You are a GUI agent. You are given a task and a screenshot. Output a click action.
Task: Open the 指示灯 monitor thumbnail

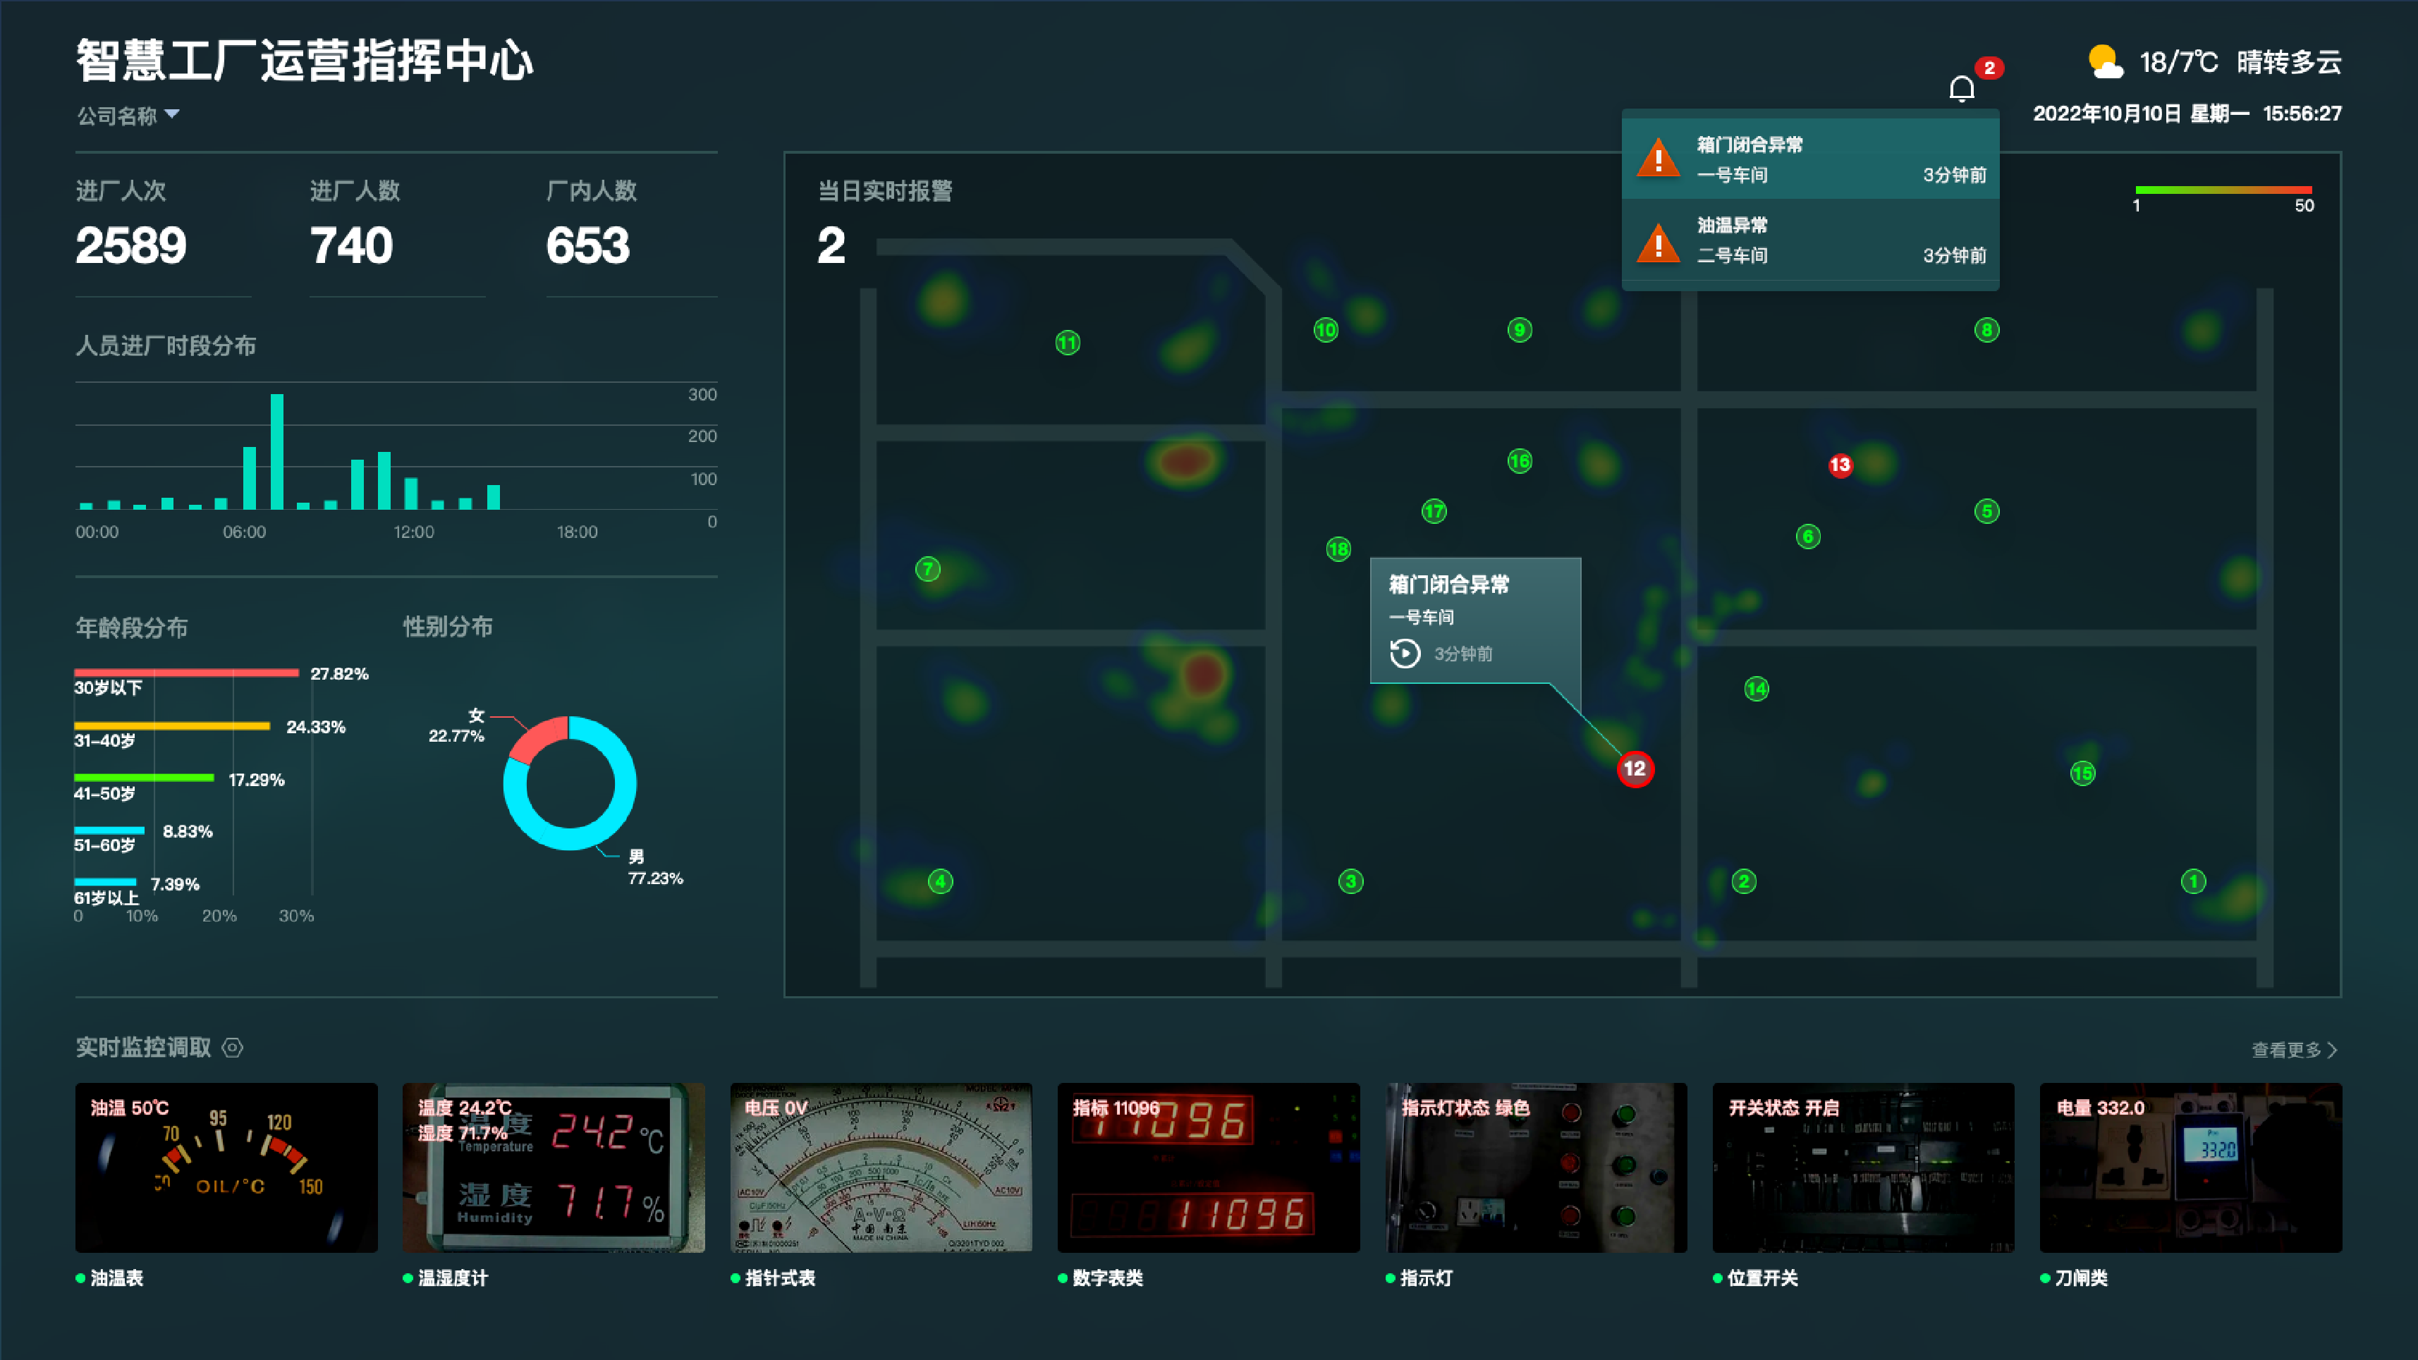[1536, 1167]
